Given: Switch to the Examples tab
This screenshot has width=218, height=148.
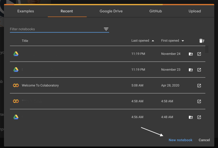Looking at the screenshot, I should (x=26, y=11).
